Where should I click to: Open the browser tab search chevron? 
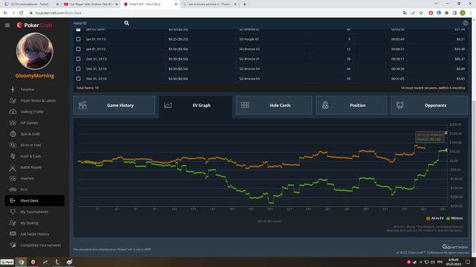tap(436, 4)
